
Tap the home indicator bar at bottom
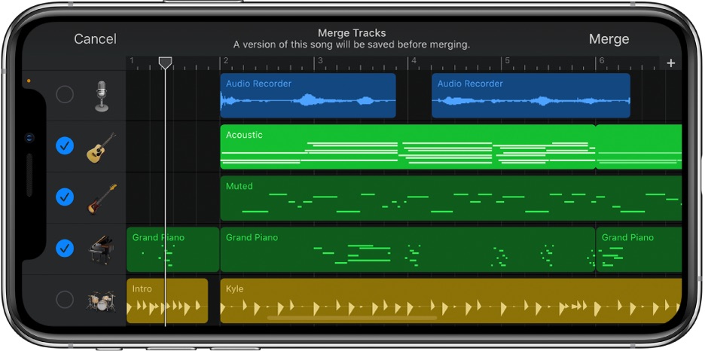(352, 318)
